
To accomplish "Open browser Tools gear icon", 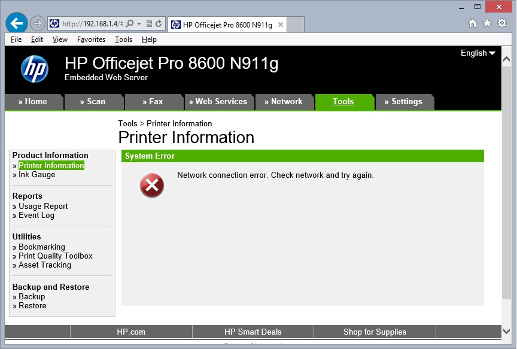I will point(502,23).
